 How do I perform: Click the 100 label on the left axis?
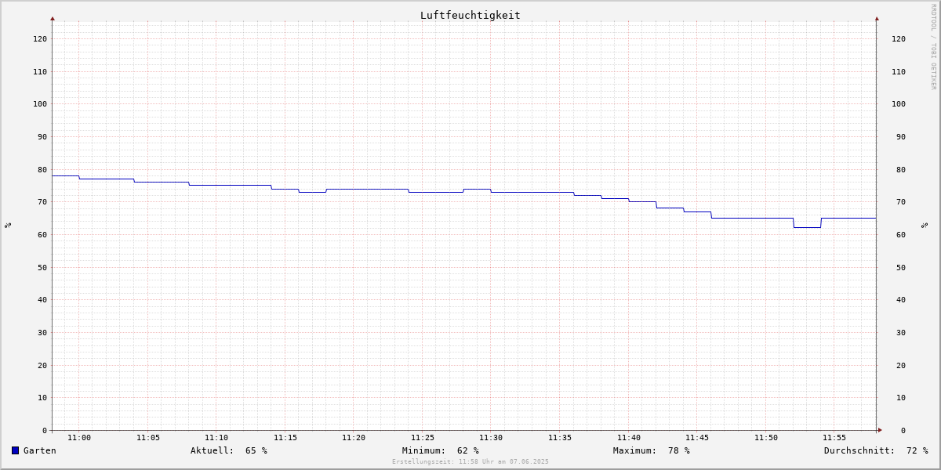pyautogui.click(x=40, y=103)
